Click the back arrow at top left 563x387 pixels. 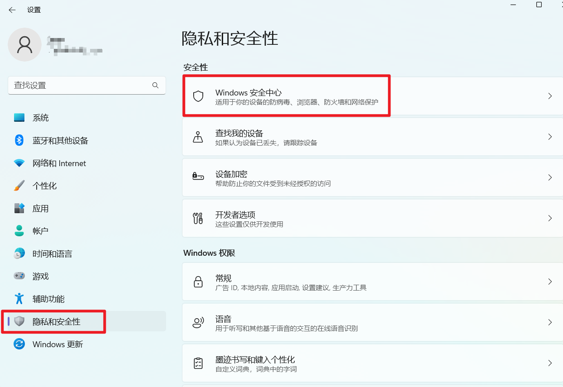pyautogui.click(x=12, y=10)
